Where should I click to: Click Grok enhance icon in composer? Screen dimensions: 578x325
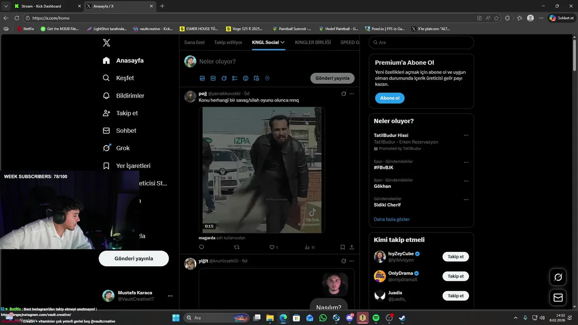pyautogui.click(x=224, y=78)
